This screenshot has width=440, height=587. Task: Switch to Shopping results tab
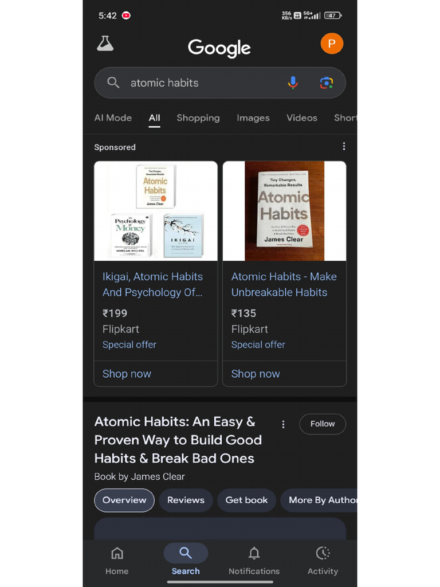point(198,118)
